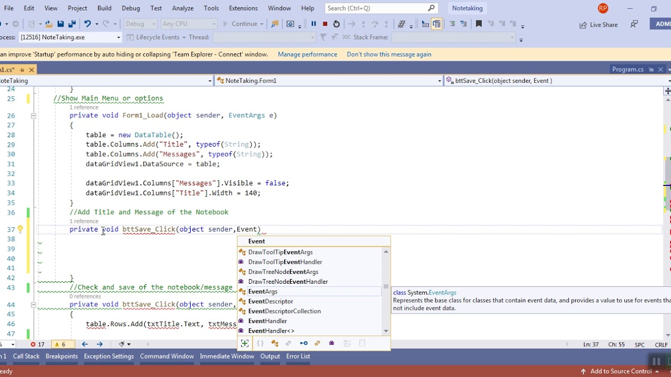
Task: Toggle the IntelliSense interfaces filter
Action: click(x=304, y=343)
